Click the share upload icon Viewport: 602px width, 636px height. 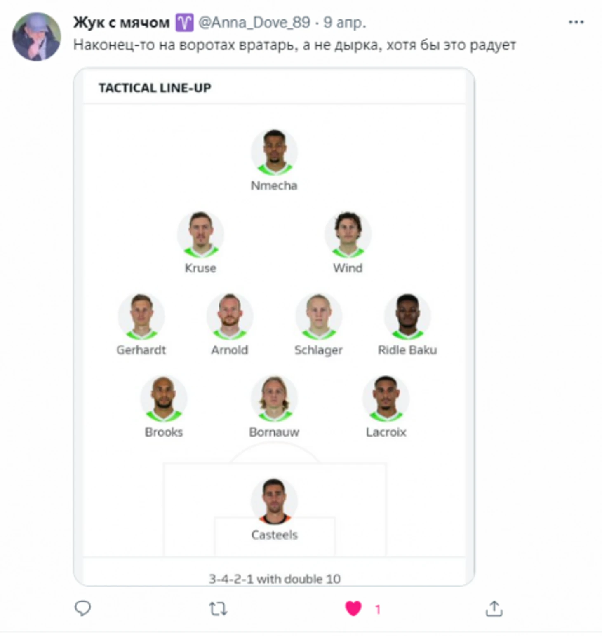(494, 608)
